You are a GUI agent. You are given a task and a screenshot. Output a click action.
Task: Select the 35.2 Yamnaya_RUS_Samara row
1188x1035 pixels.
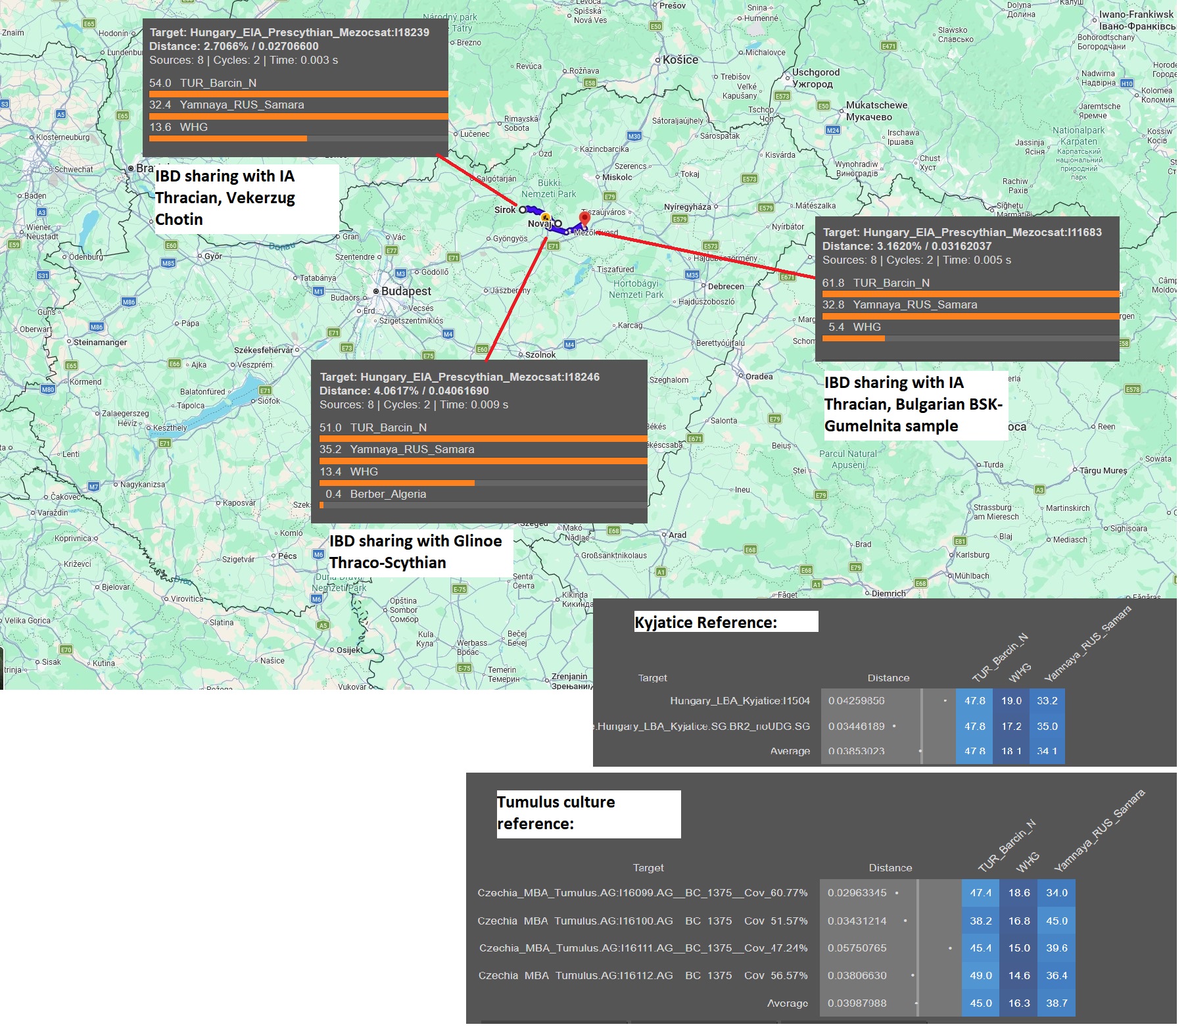[x=483, y=453]
